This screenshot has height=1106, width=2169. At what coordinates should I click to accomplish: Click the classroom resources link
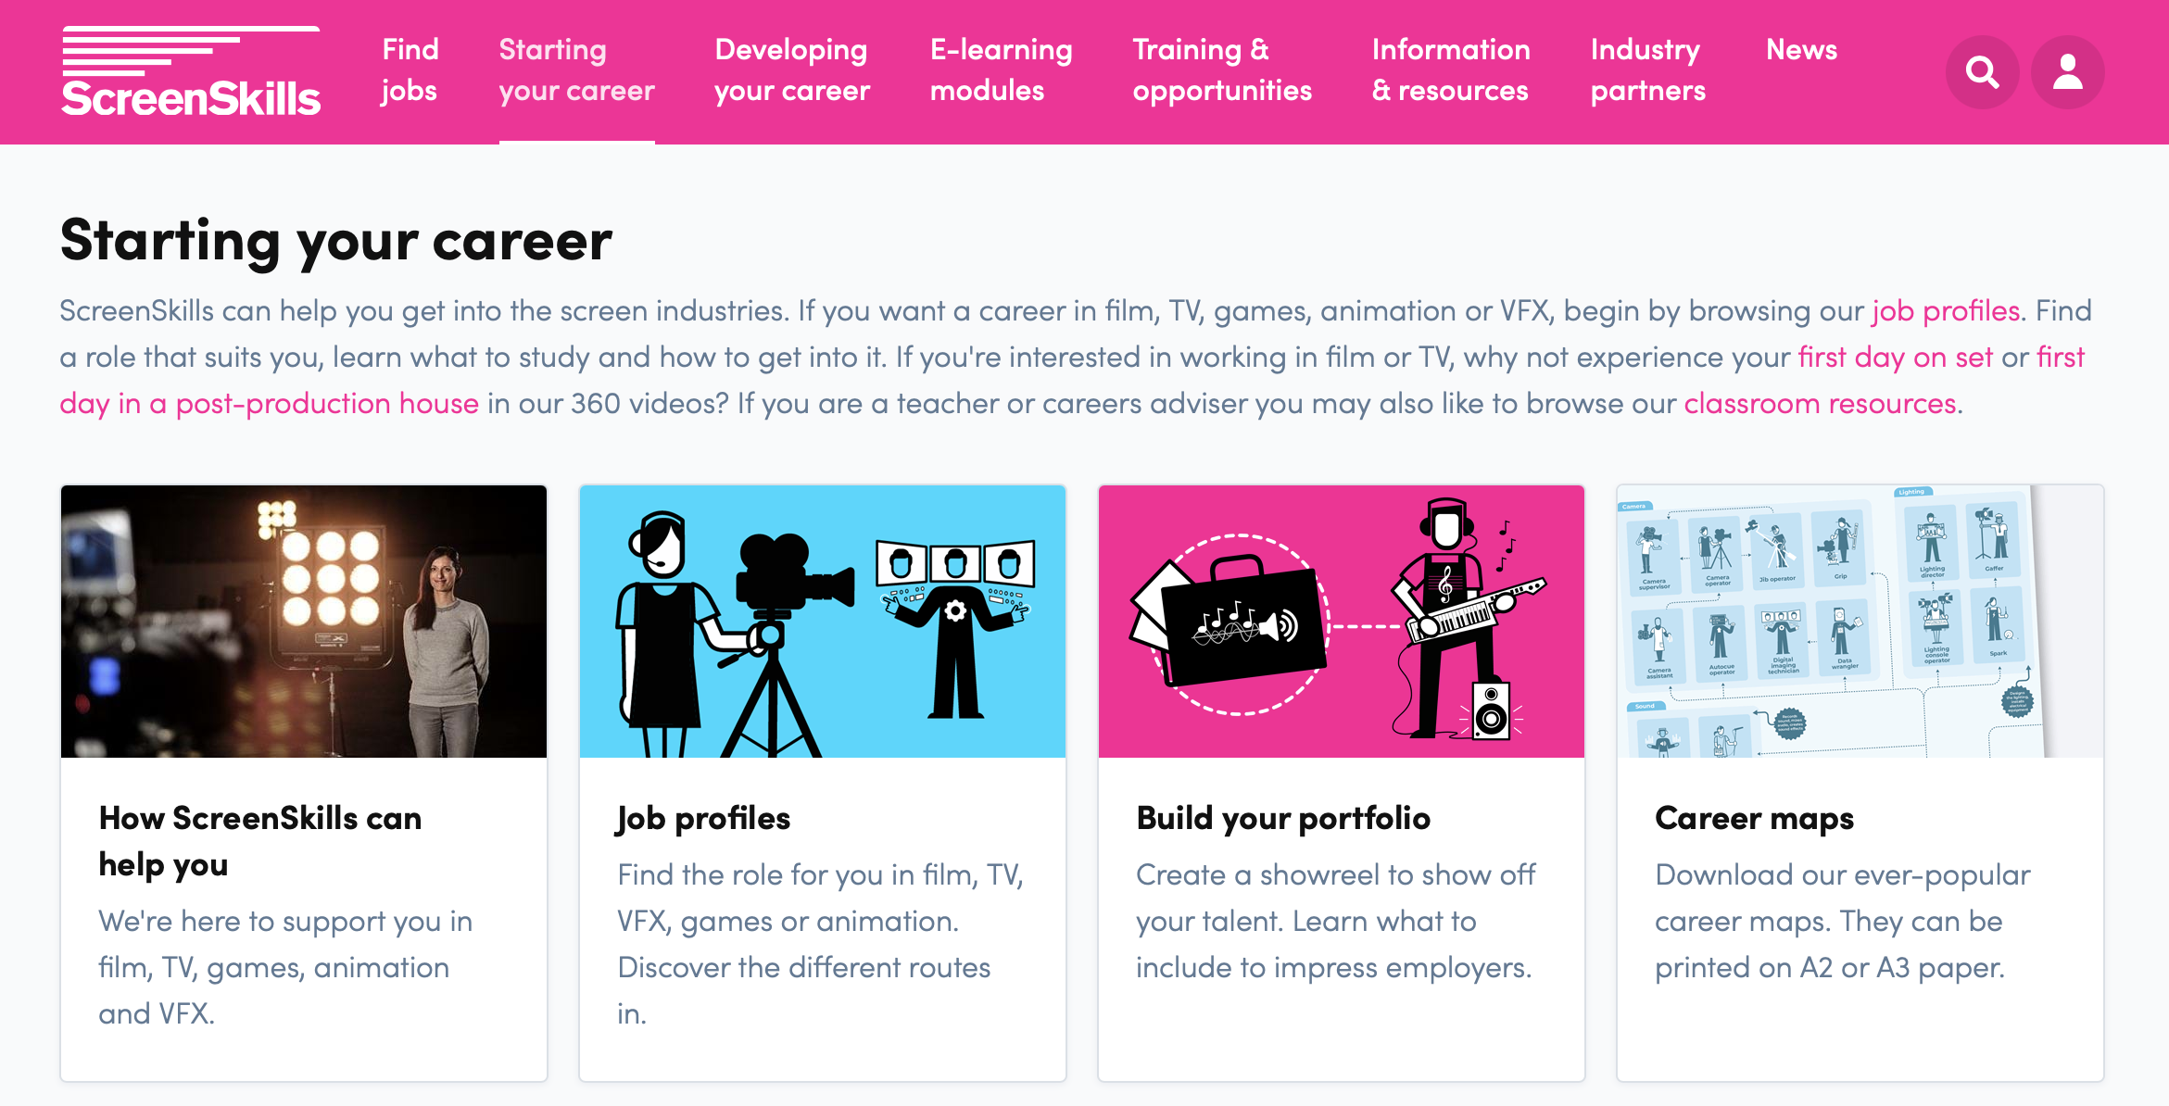point(1820,404)
